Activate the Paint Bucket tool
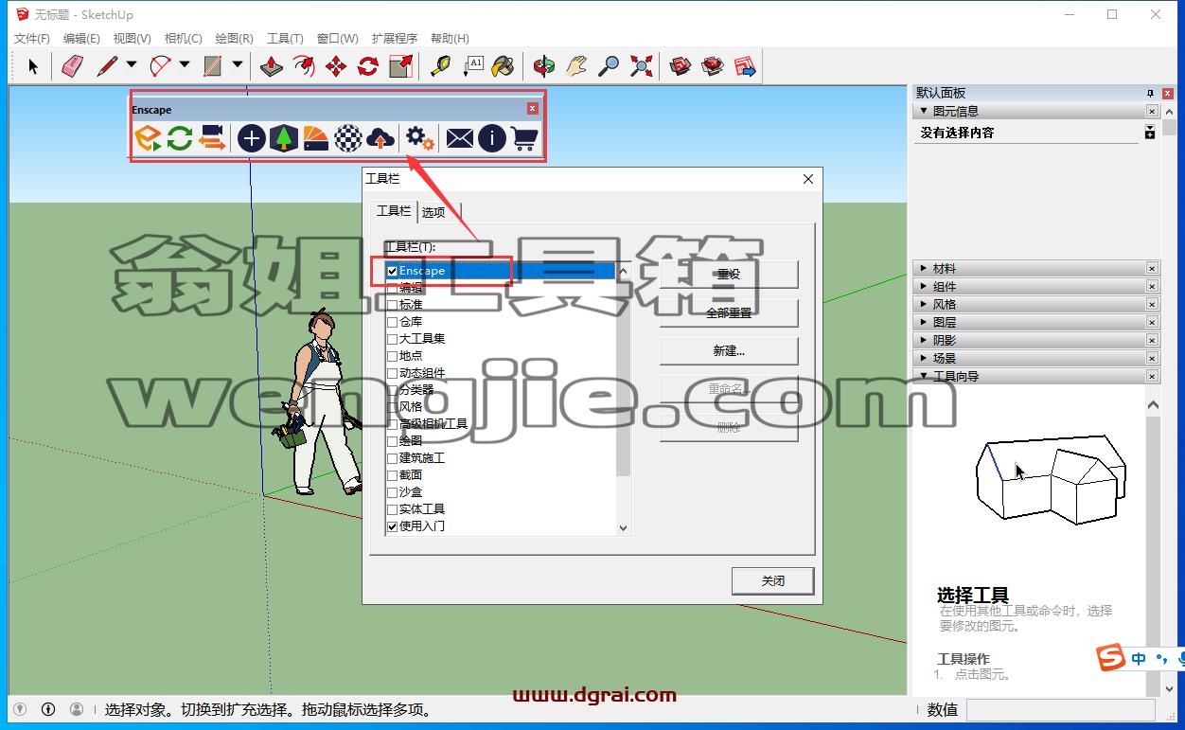This screenshot has width=1185, height=730. (x=504, y=65)
